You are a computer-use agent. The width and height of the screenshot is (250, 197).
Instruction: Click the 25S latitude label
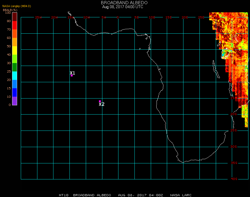[x=234, y=131]
